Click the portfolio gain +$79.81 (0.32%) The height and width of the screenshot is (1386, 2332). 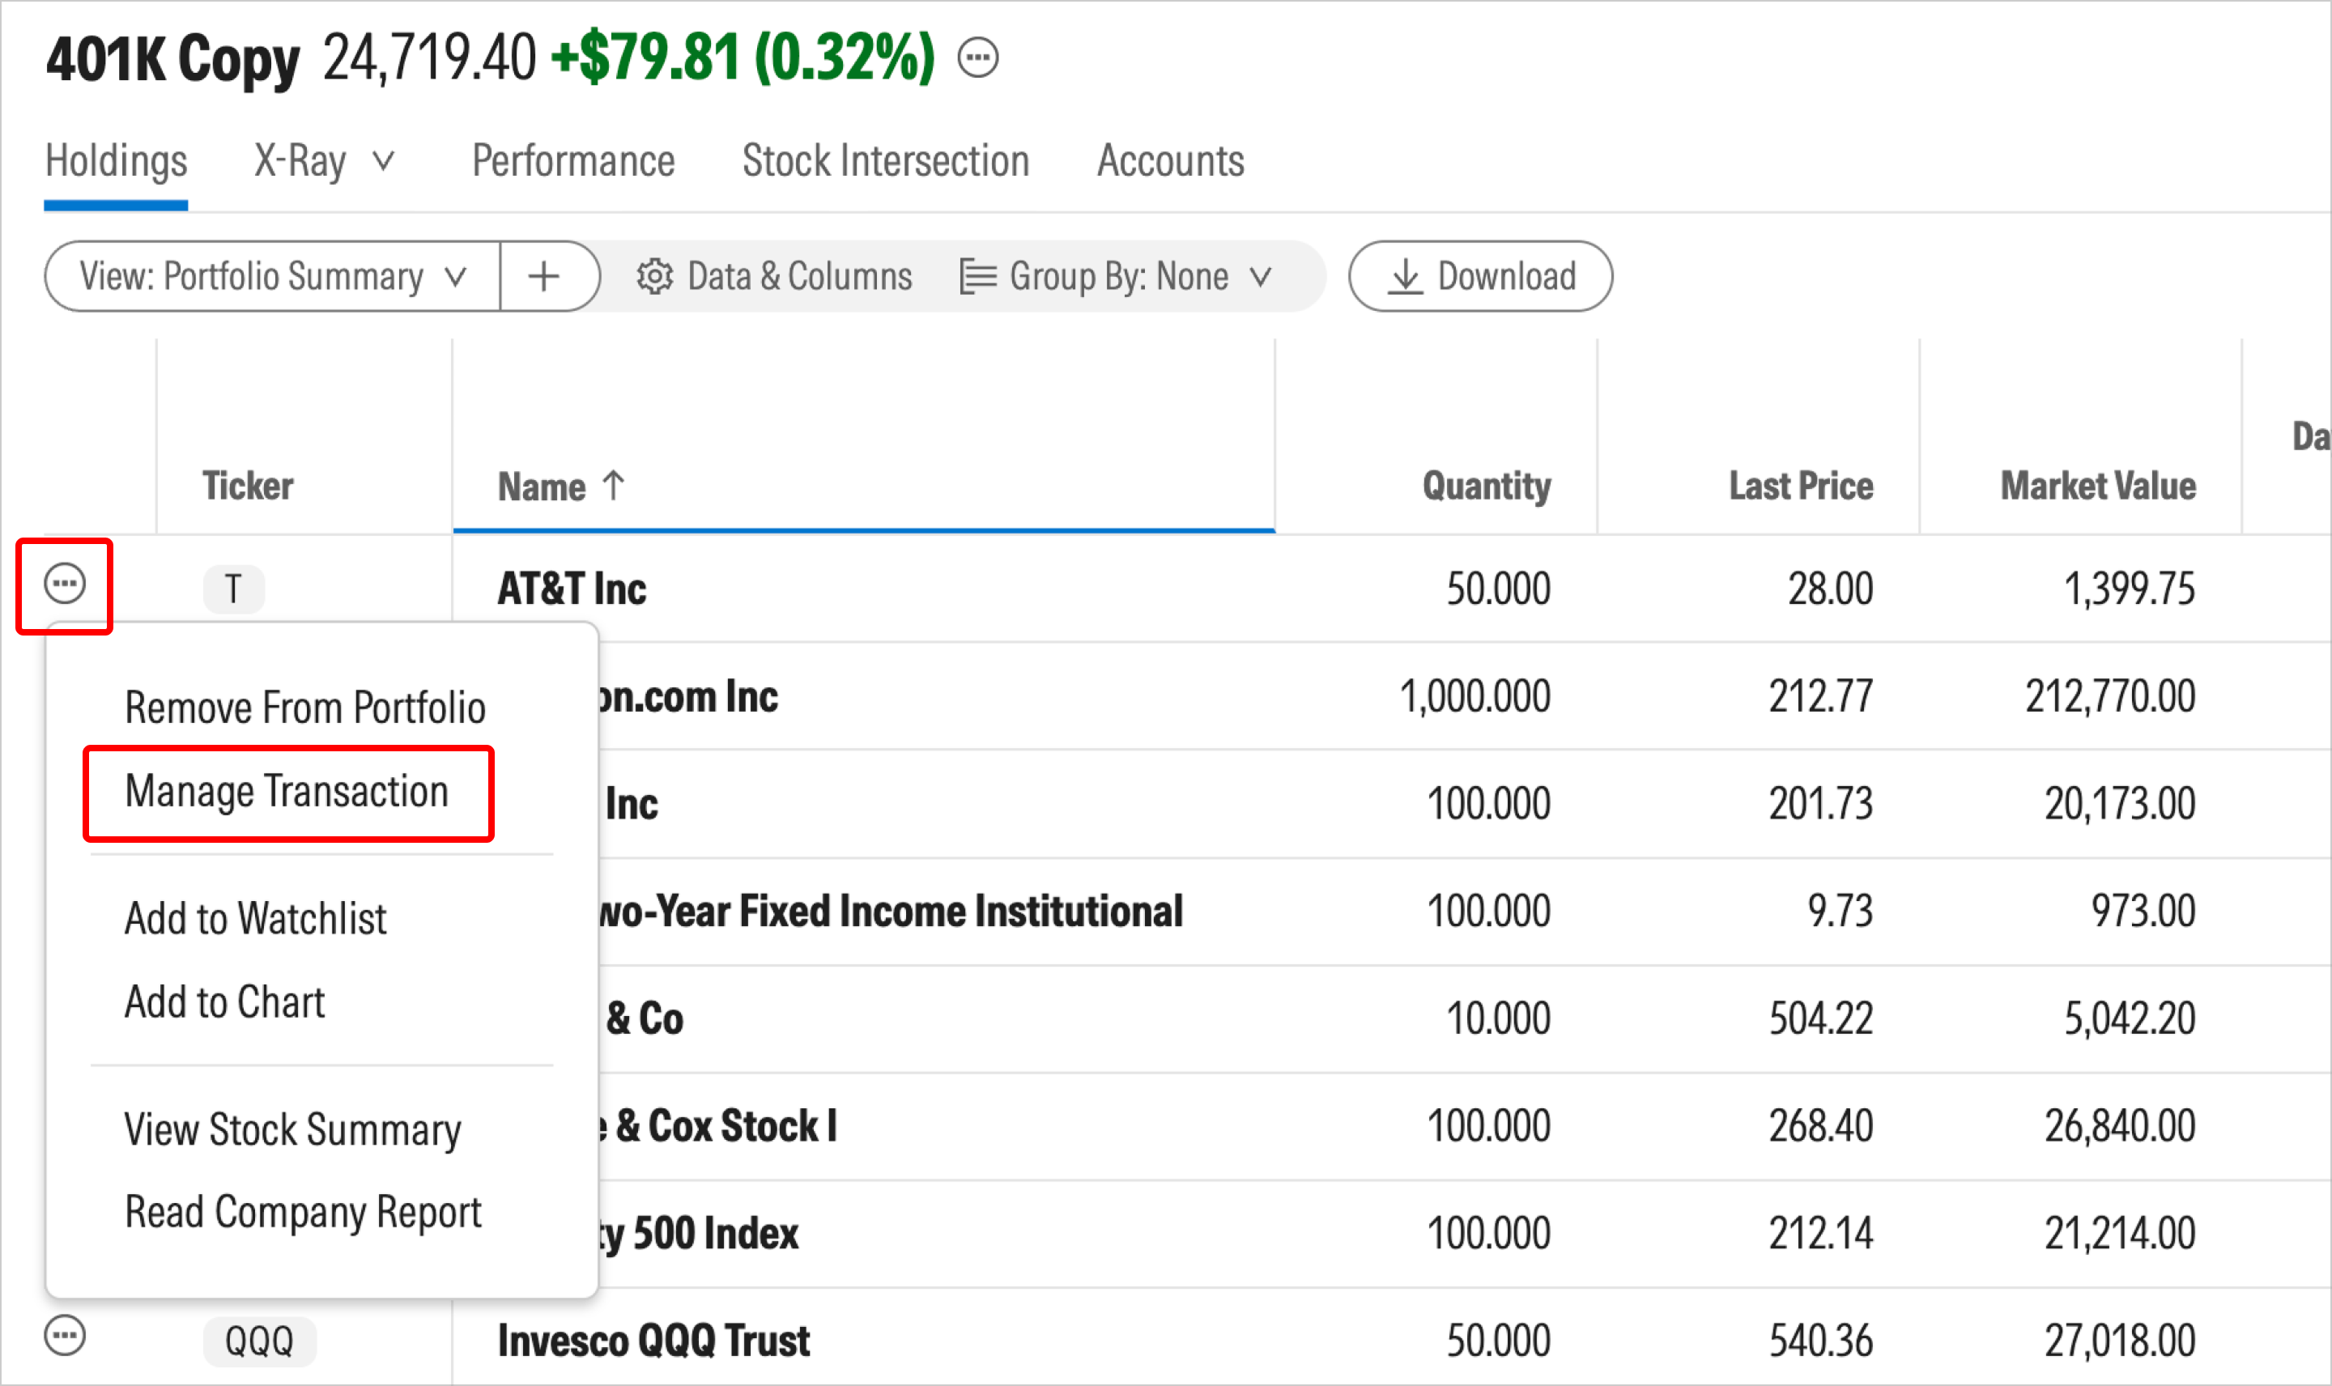pyautogui.click(x=743, y=58)
